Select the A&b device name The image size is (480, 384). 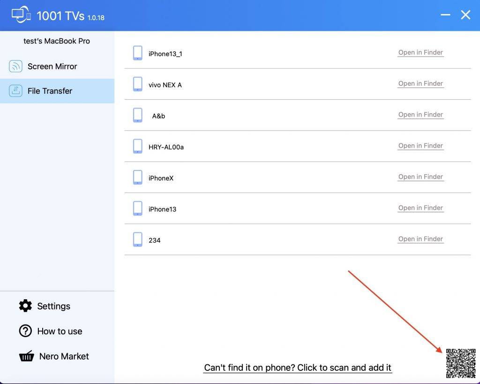pos(158,116)
